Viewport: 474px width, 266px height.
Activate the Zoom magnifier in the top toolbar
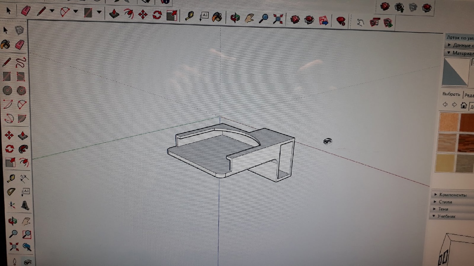pos(264,18)
